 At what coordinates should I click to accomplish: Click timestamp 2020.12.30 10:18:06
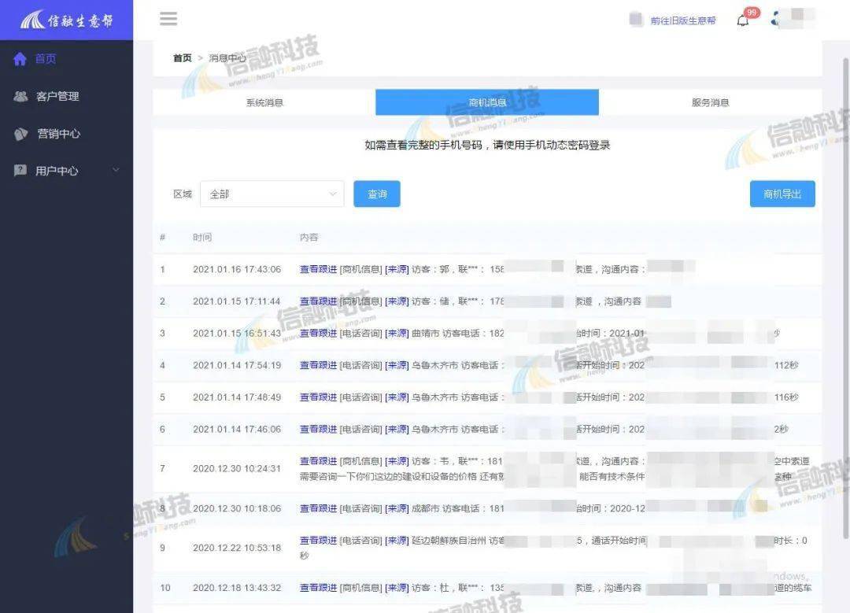237,508
